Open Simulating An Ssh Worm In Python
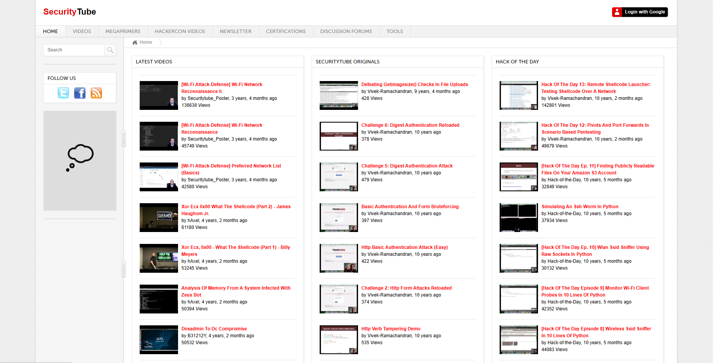 coord(580,207)
